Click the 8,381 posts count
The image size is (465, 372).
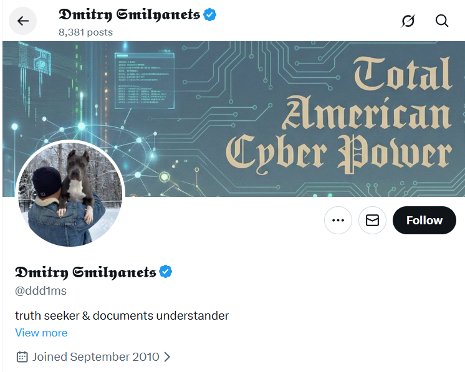pyautogui.click(x=85, y=32)
